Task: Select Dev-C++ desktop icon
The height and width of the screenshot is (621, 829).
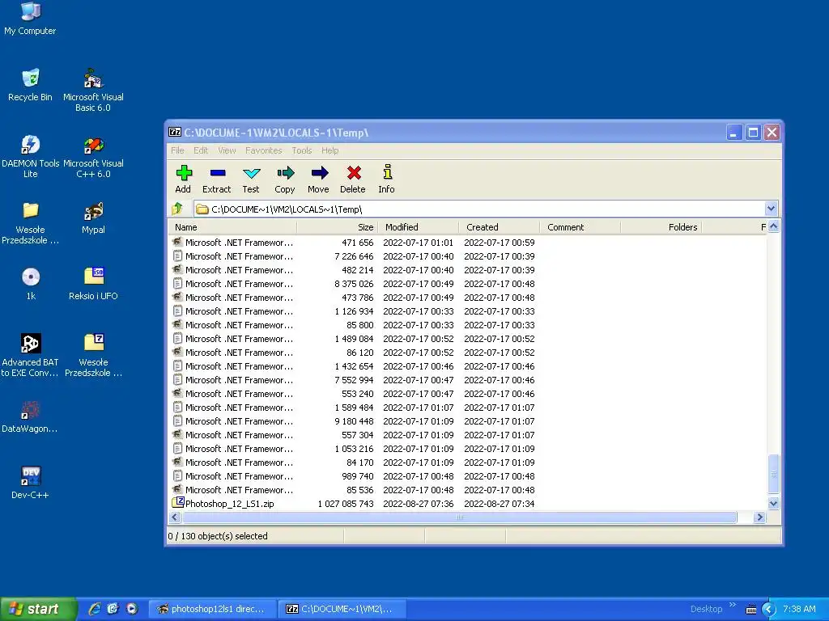Action: pyautogui.click(x=30, y=483)
